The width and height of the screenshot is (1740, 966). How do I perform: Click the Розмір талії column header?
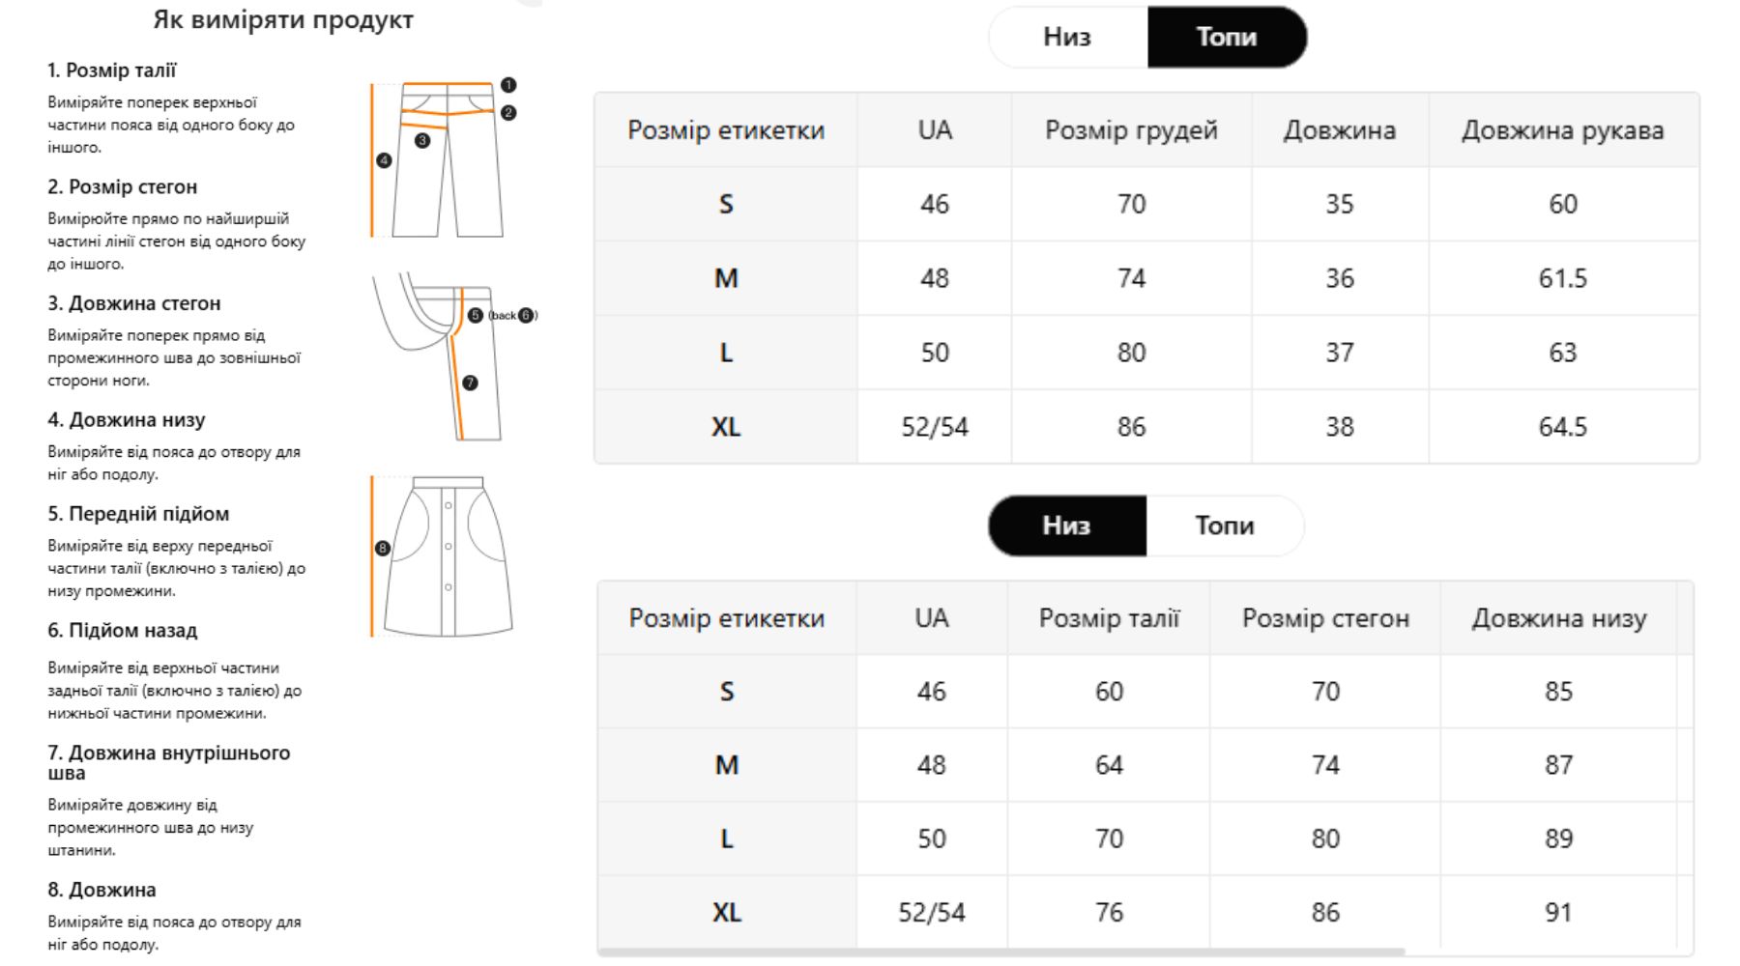tap(1109, 618)
